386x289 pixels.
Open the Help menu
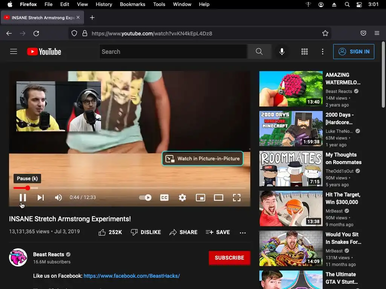(204, 5)
